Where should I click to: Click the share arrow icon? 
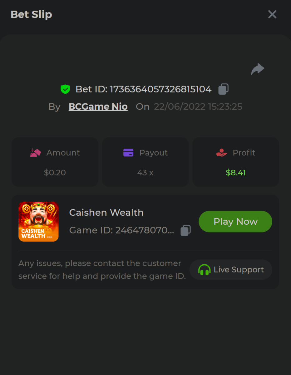tap(258, 69)
